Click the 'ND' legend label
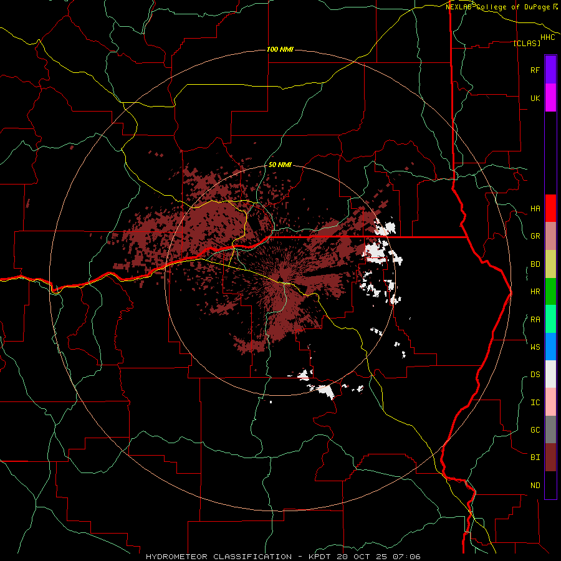 coord(535,486)
